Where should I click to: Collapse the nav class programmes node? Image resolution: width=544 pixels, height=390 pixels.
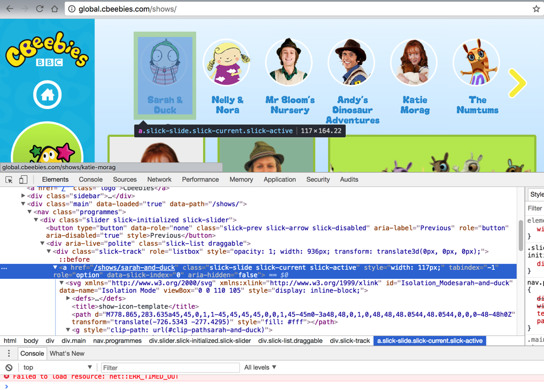[29, 212]
